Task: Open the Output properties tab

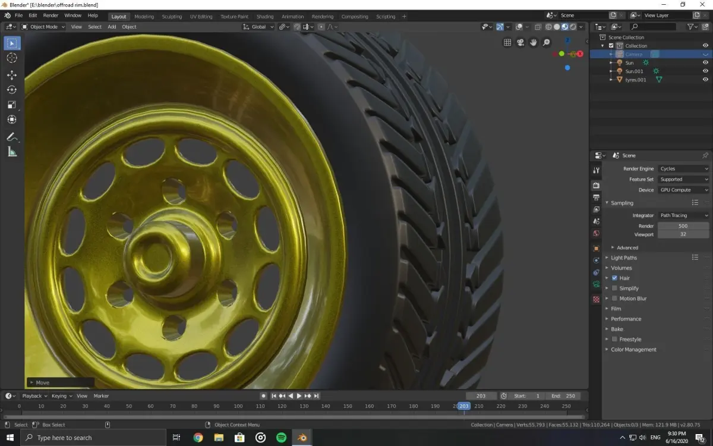Action: coord(596,197)
